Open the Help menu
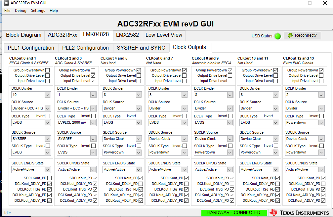 click(x=54, y=11)
